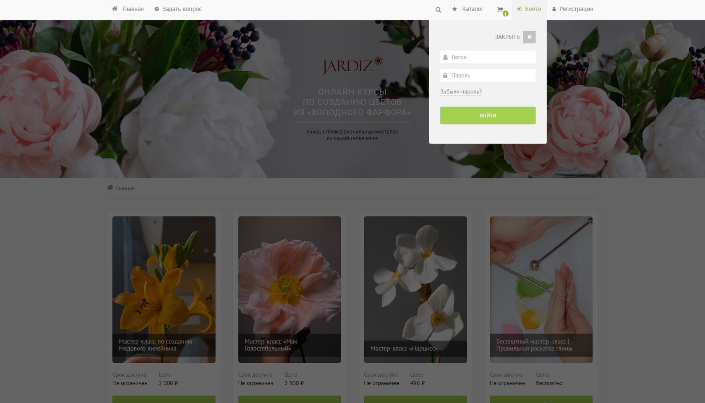Image resolution: width=705 pixels, height=403 pixels.
Task: Click the green button under Нарцисс card
Action: [415, 399]
